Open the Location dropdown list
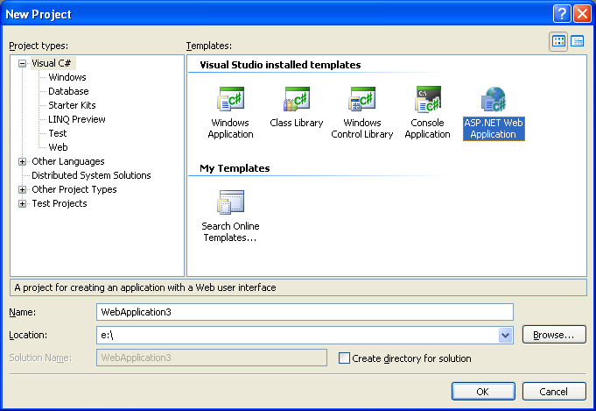This screenshot has height=411, width=596. 505,336
